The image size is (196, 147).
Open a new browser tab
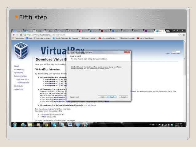[168, 31]
